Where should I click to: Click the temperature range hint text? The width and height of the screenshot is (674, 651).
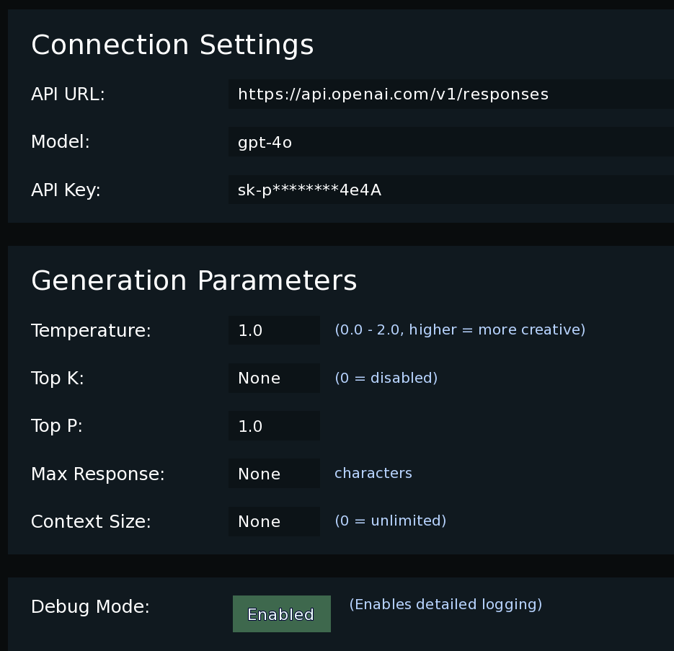coord(460,329)
